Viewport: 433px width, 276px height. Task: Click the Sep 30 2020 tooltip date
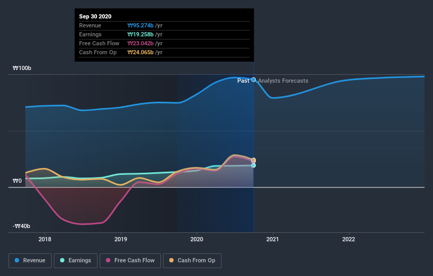click(95, 16)
